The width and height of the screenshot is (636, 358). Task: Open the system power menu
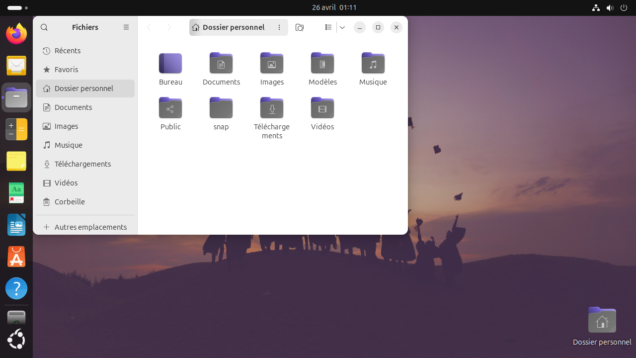(624, 7)
